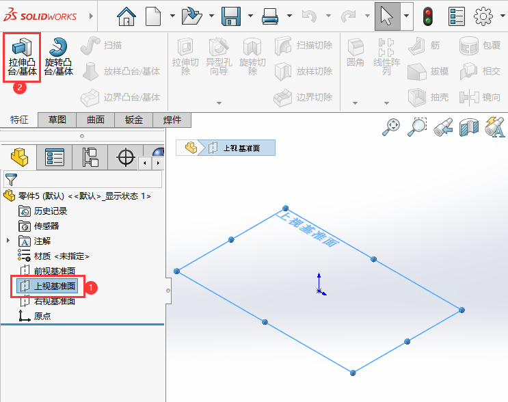Click 上视基准面 breadcrumb in viewport
This screenshot has width=508, height=402.
237,148
